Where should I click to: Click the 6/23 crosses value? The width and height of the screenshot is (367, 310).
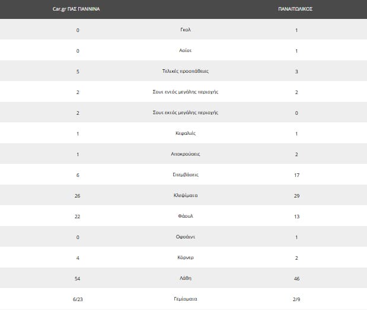click(x=78, y=299)
